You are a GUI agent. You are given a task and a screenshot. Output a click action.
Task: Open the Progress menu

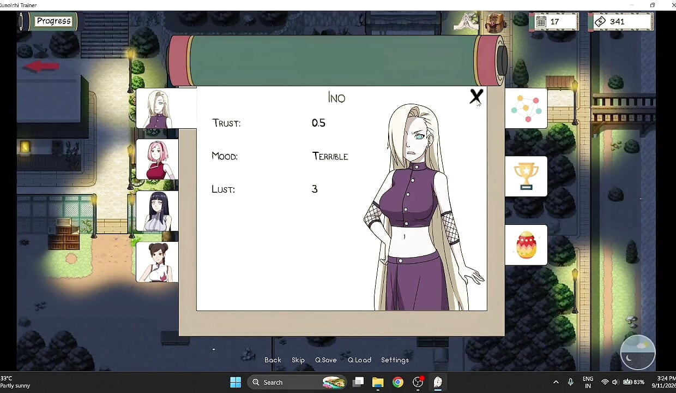pos(53,21)
